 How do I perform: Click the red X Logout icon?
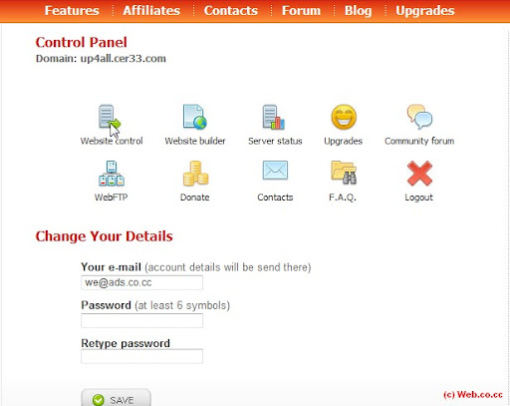(x=419, y=173)
